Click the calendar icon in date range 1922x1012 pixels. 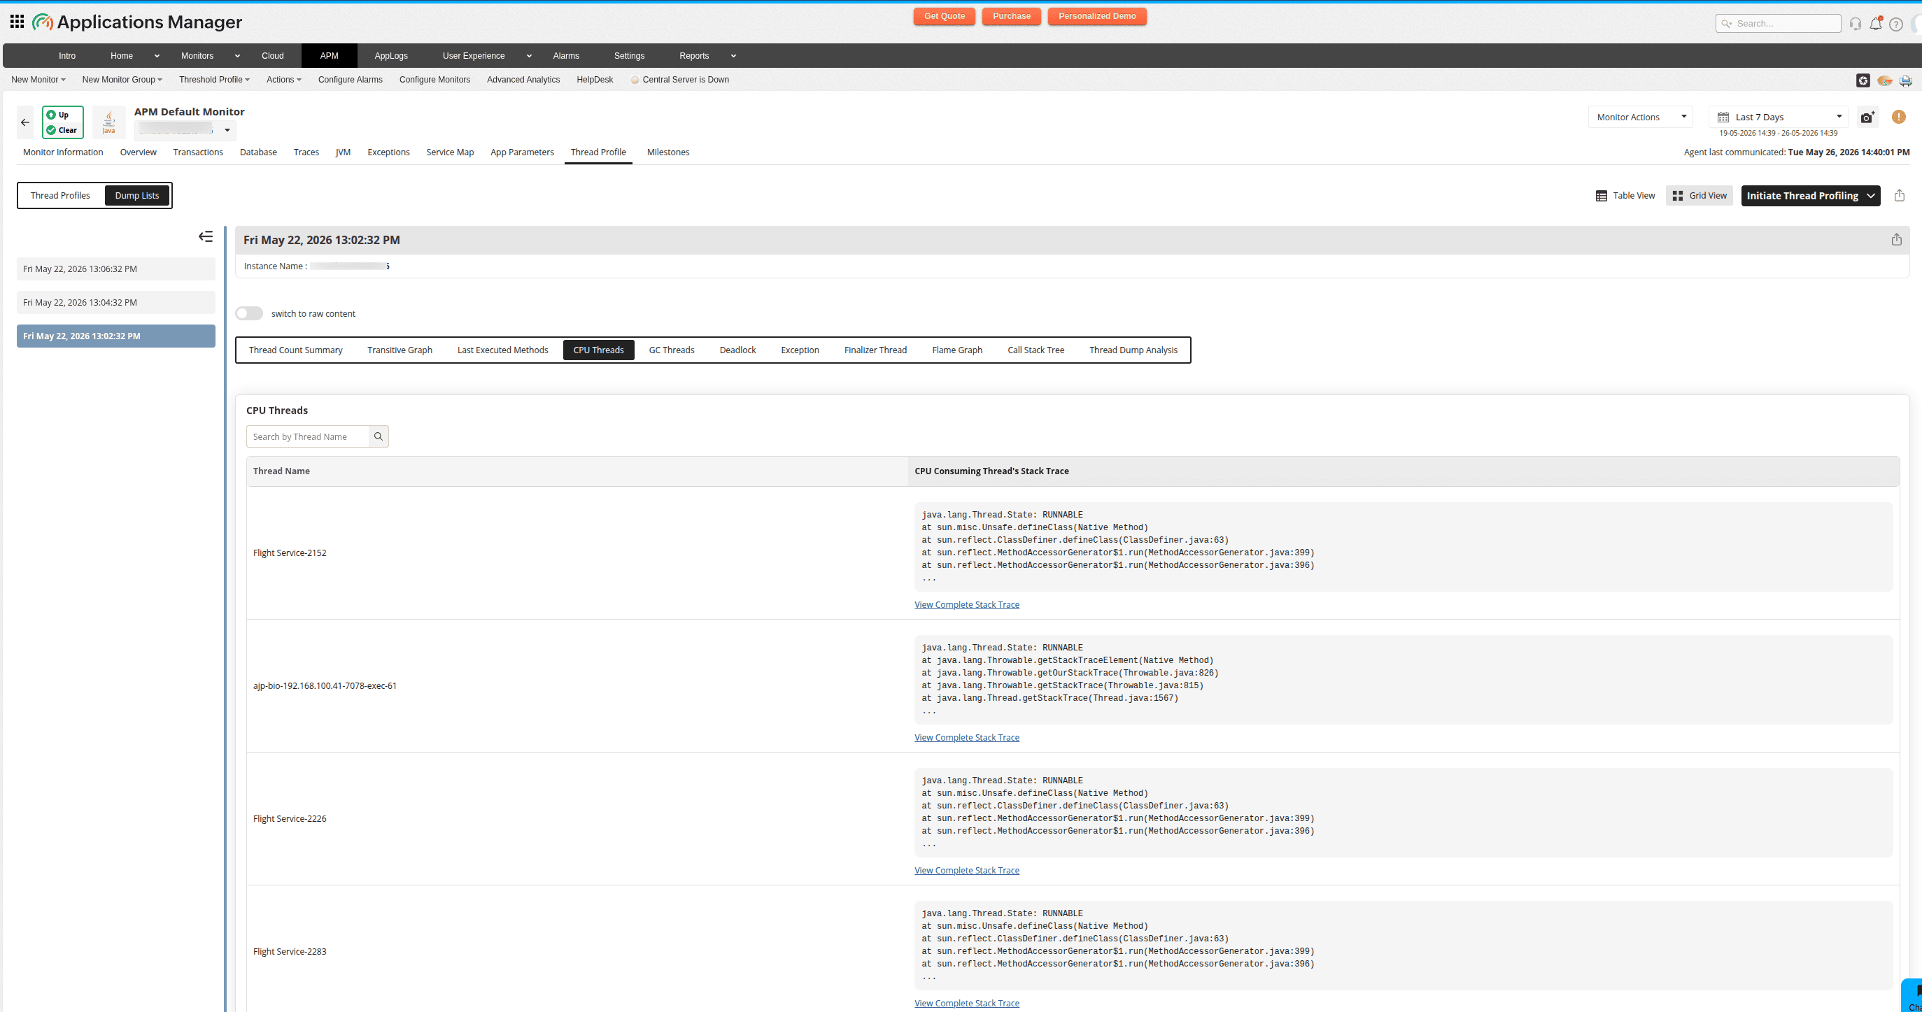(1723, 117)
